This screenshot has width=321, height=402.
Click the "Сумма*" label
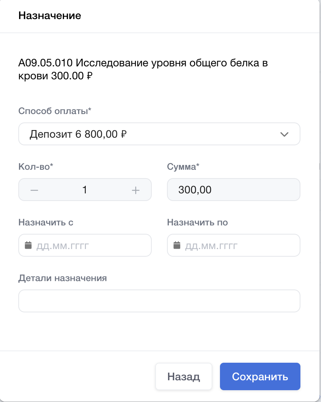(x=183, y=167)
